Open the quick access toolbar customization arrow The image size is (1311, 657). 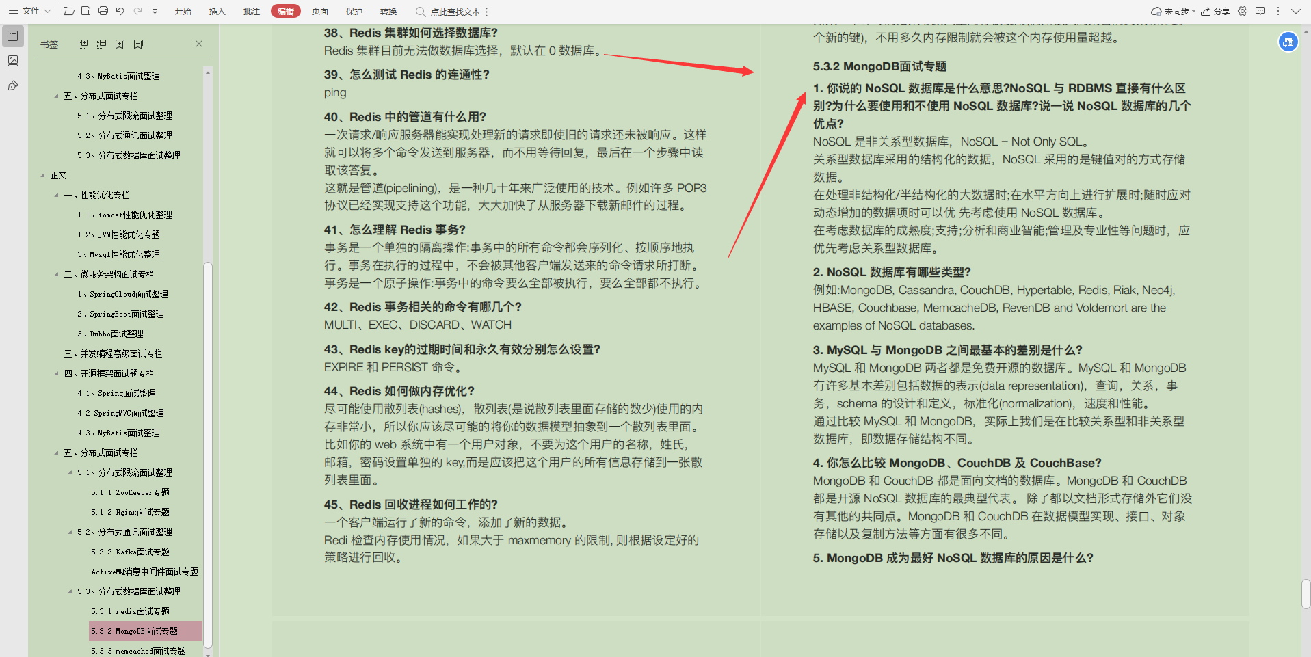click(155, 12)
